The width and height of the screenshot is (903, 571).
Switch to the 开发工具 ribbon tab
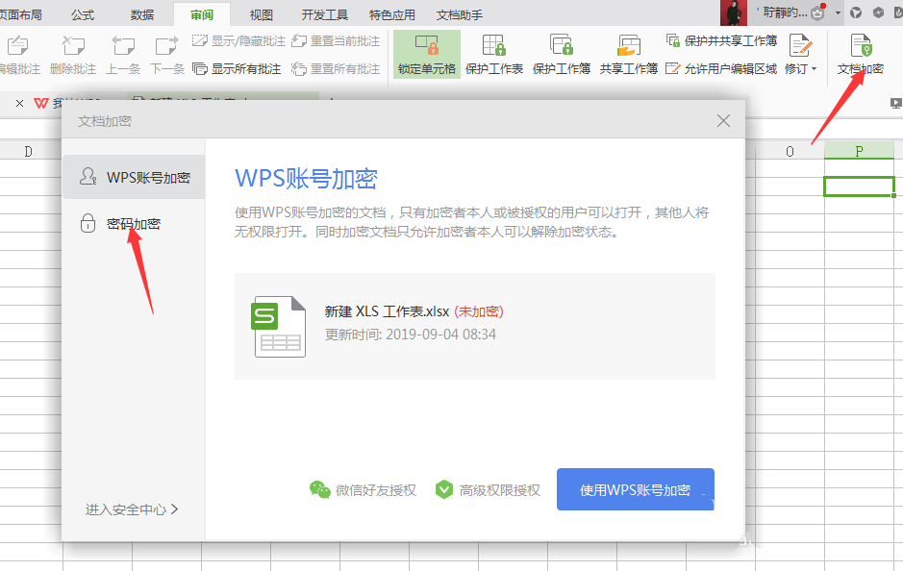pyautogui.click(x=325, y=15)
